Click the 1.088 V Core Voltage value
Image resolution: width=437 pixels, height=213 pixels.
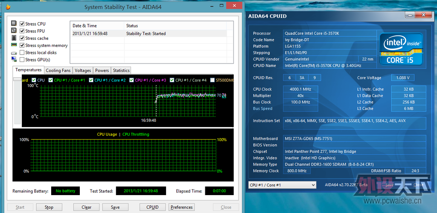403,78
